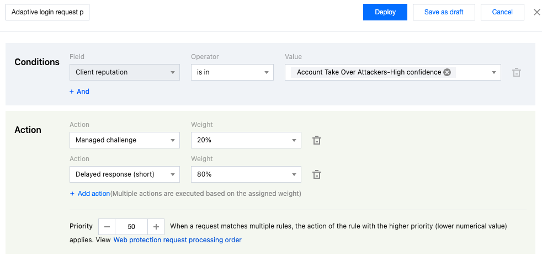Edit the rule name input field

point(47,12)
